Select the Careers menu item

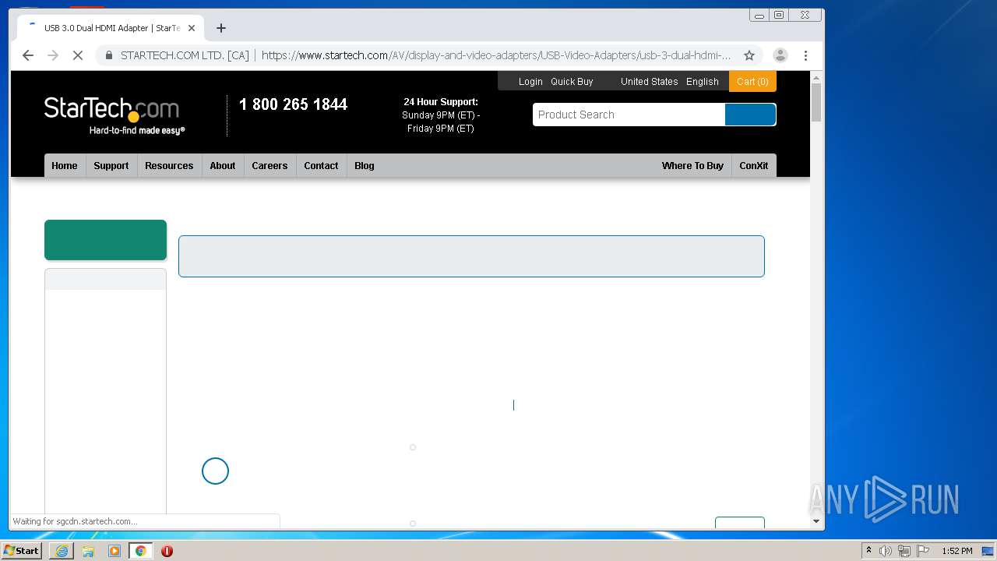point(270,165)
